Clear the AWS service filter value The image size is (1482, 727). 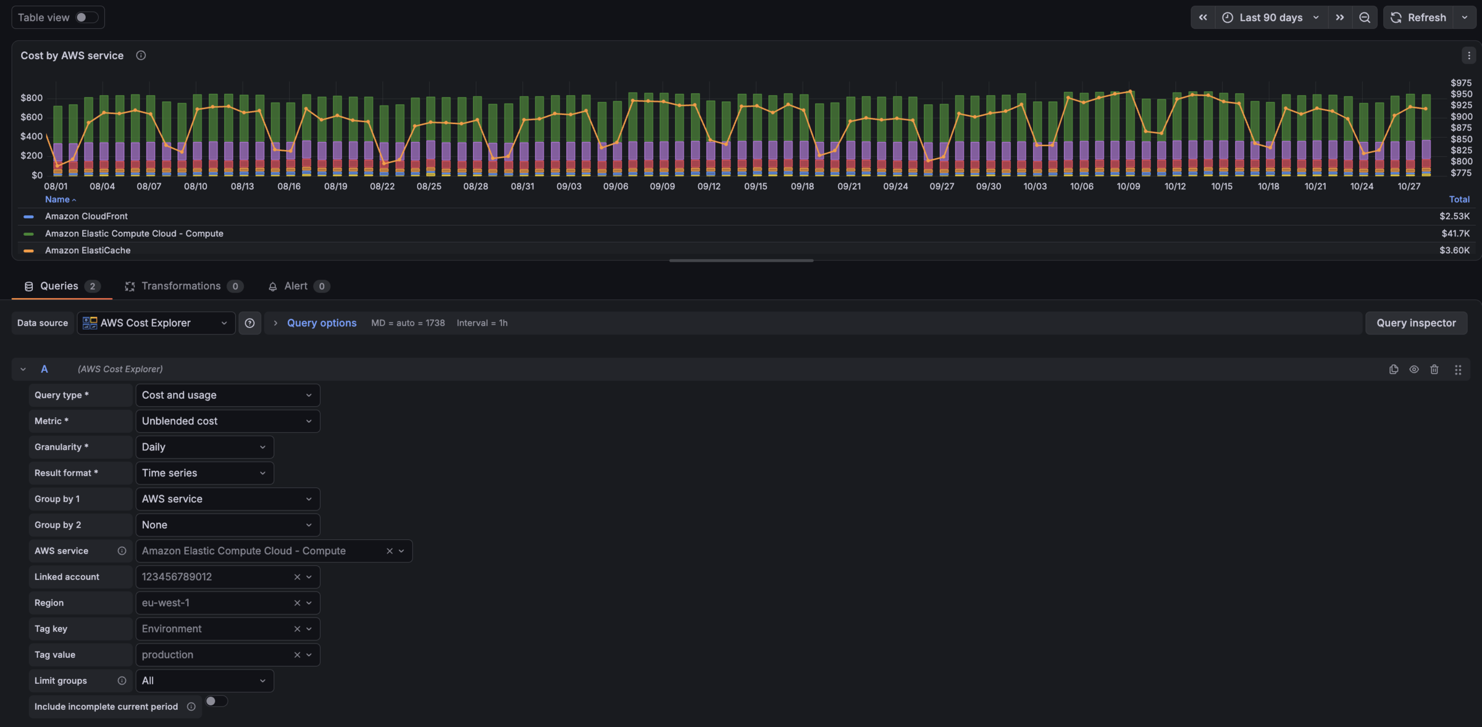(390, 551)
